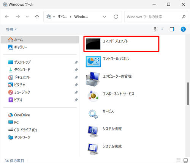Open ダウンロード quick access folder

click(19, 70)
